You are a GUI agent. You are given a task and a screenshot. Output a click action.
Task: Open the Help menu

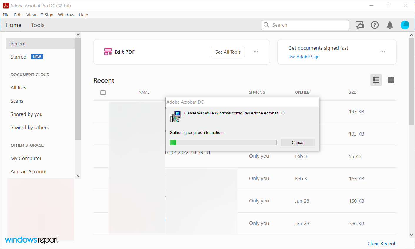pyautogui.click(x=84, y=15)
